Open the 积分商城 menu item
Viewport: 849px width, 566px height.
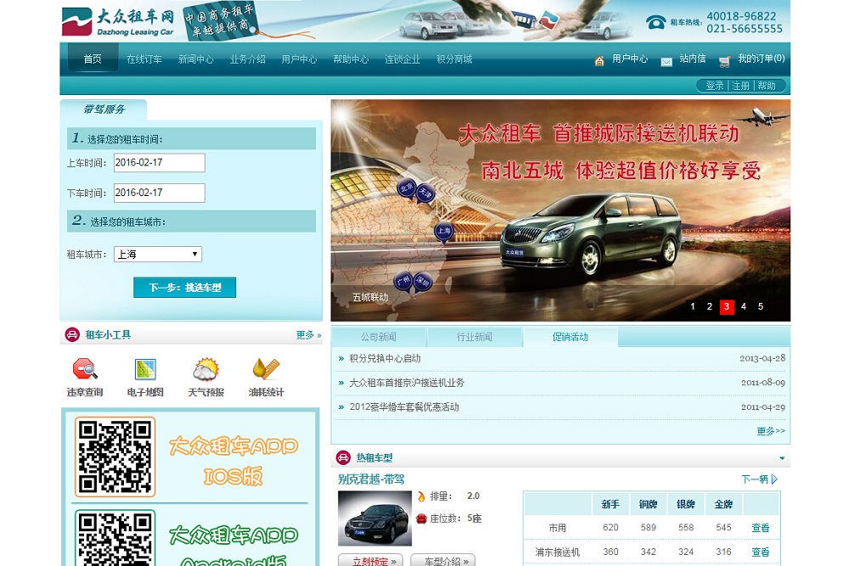[x=454, y=59]
